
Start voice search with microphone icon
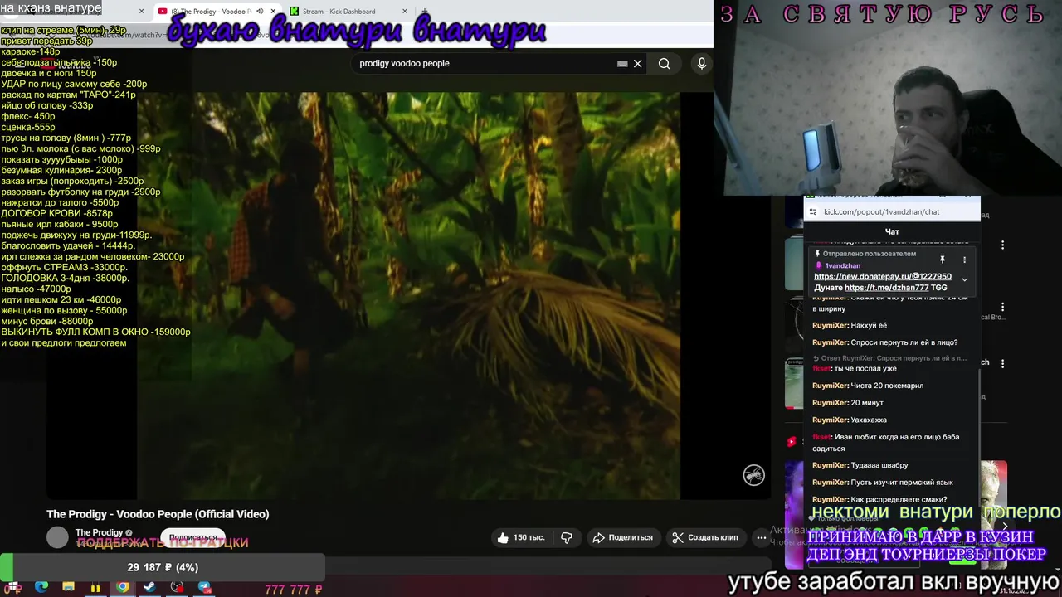click(x=702, y=63)
